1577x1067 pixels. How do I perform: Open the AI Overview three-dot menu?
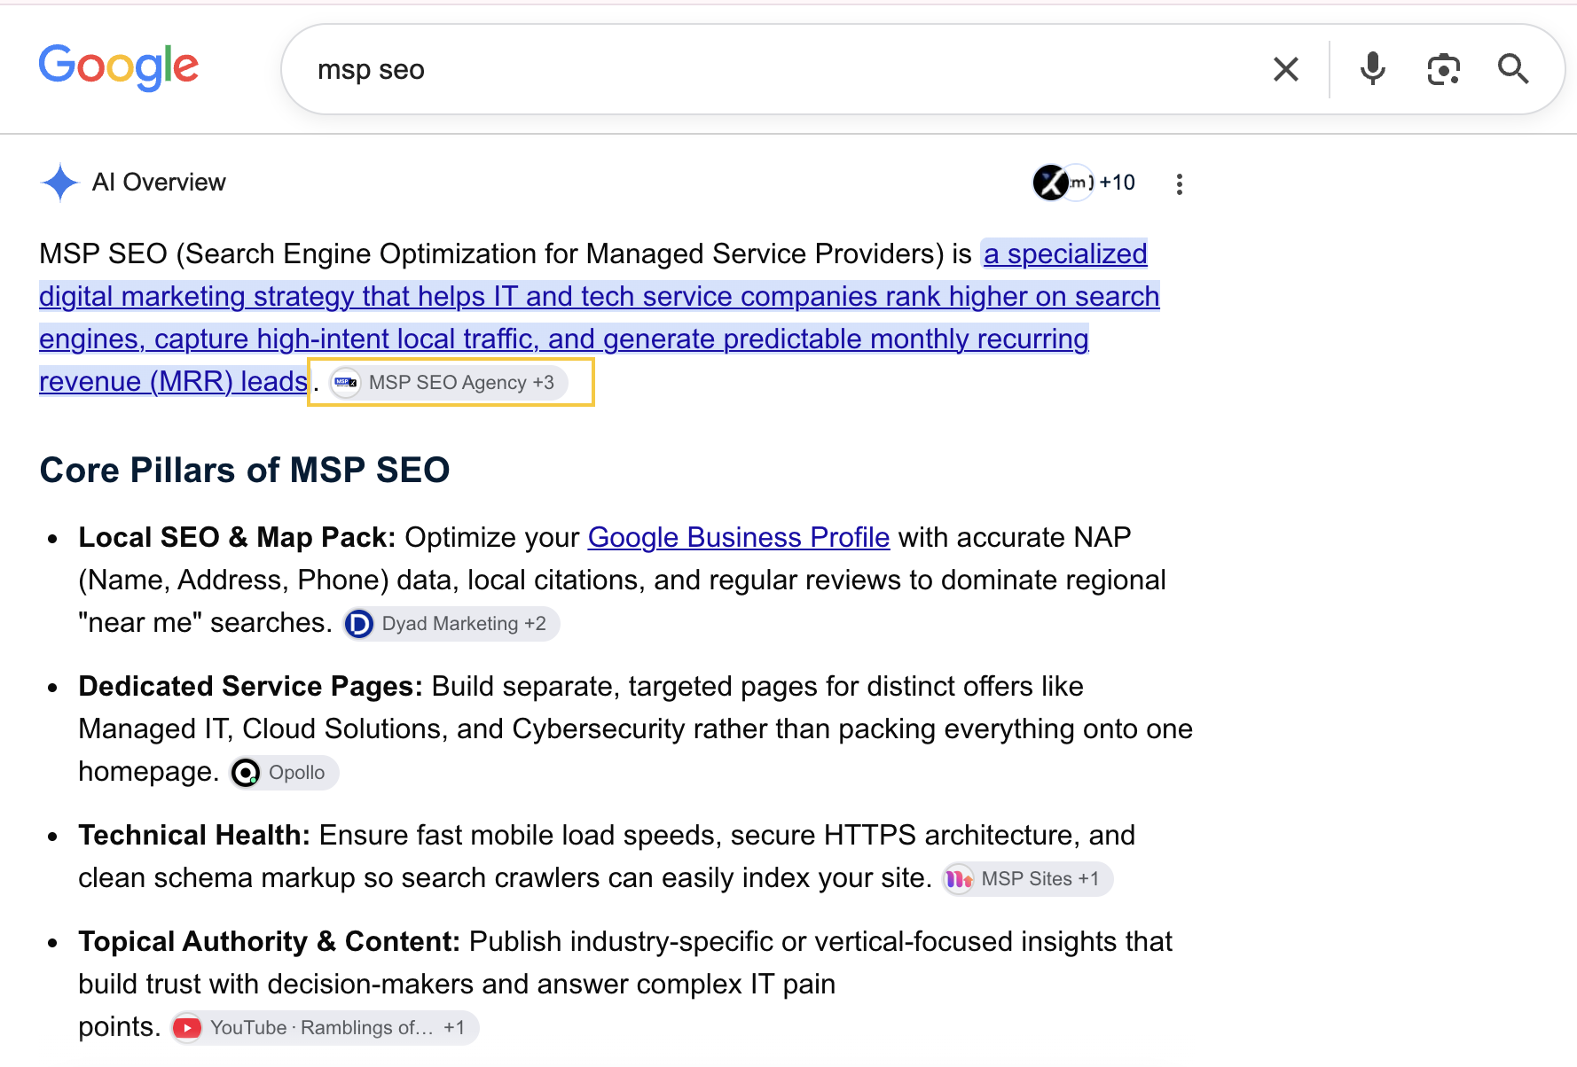click(x=1179, y=183)
